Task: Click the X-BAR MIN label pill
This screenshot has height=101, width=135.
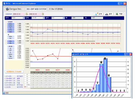Action: pyautogui.click(x=11, y=32)
